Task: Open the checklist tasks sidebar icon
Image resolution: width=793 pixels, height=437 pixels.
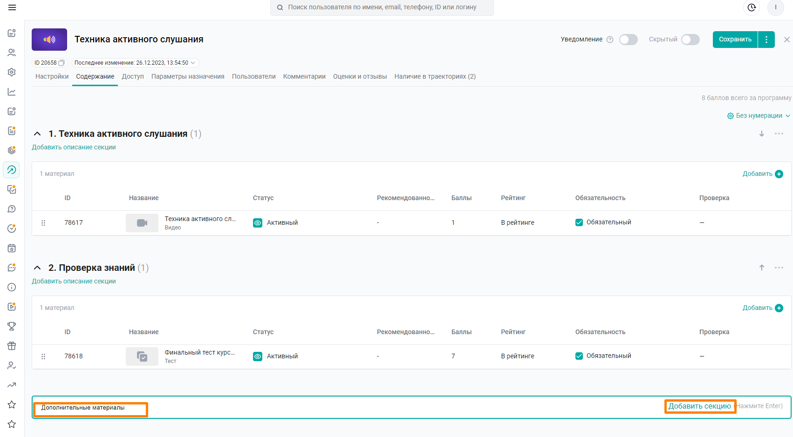Action: click(12, 189)
